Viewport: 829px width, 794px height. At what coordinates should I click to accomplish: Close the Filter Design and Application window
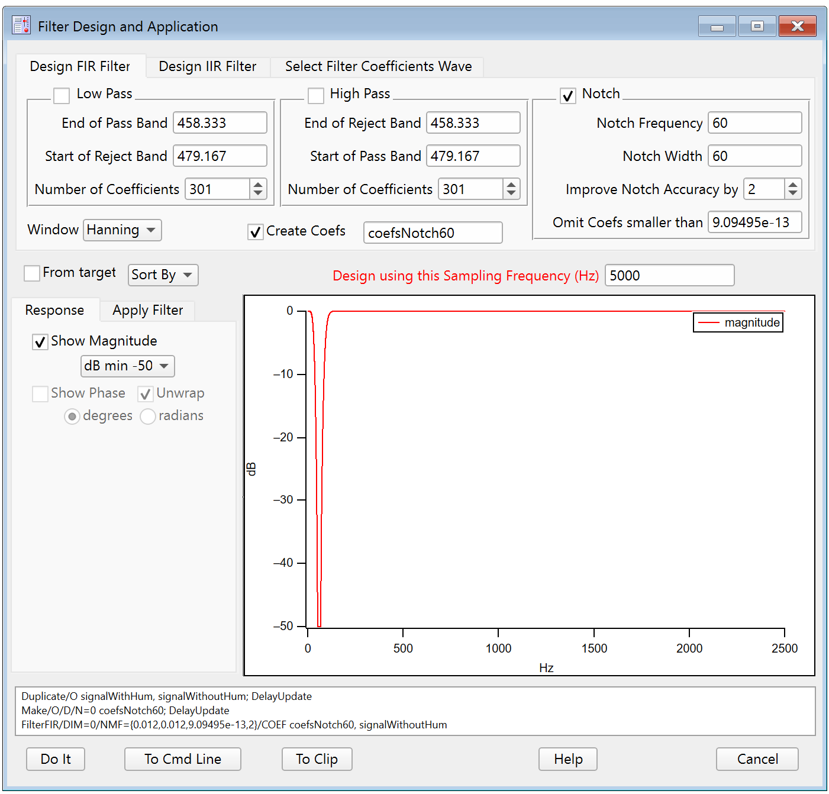[797, 26]
